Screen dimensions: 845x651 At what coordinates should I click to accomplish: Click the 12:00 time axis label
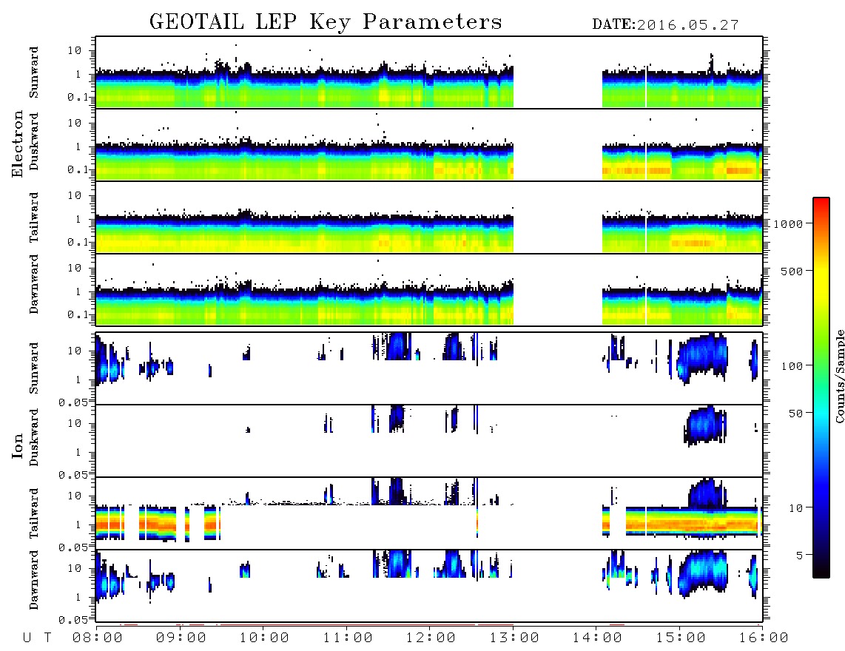431,638
